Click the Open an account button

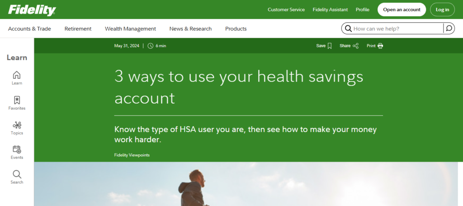click(402, 10)
